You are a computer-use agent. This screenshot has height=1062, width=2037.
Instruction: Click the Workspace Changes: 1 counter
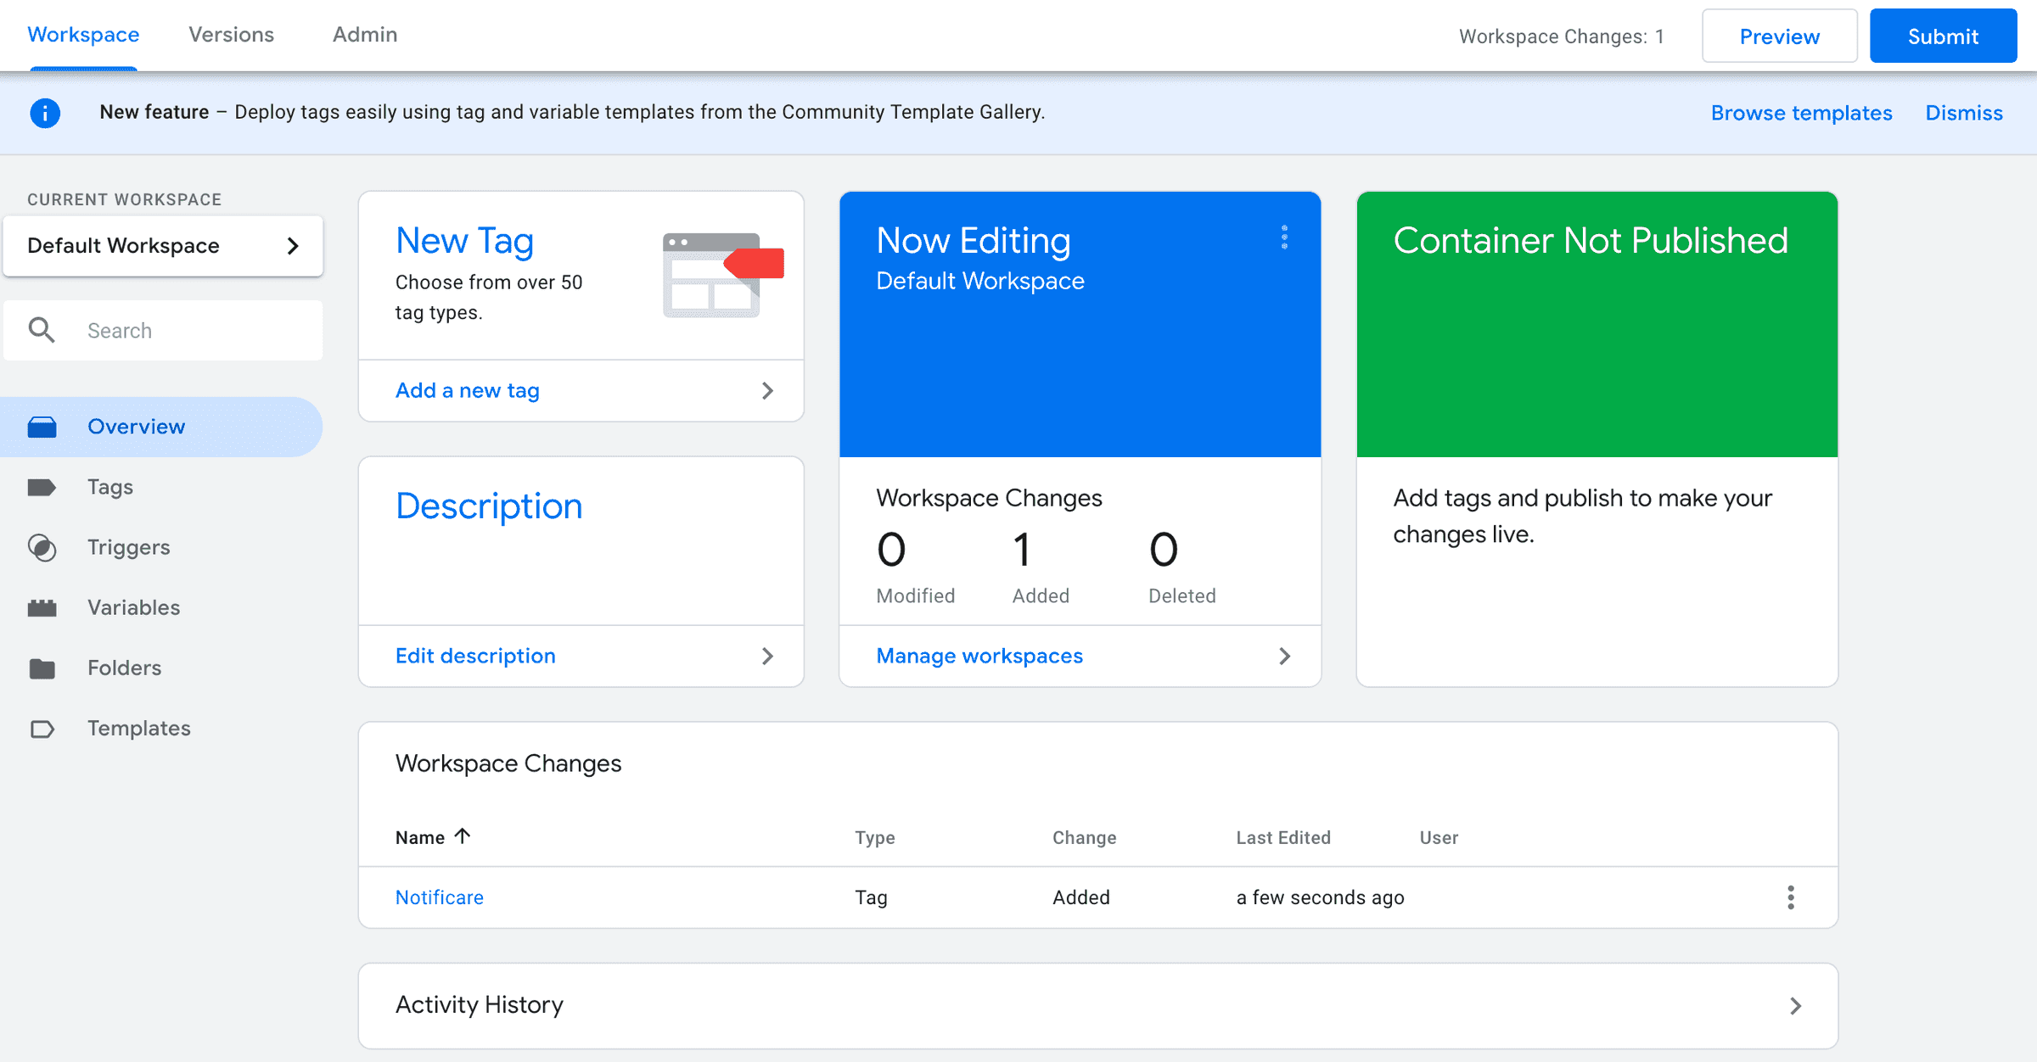[1562, 36]
